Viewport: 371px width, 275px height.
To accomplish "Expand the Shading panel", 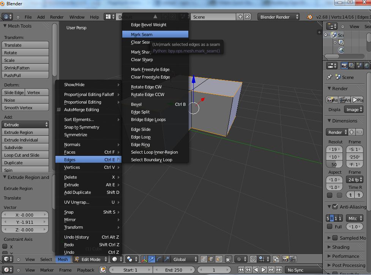I will (x=329, y=247).
